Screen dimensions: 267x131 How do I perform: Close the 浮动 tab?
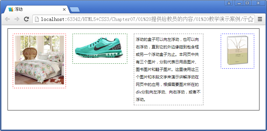pyautogui.click(x=64, y=9)
